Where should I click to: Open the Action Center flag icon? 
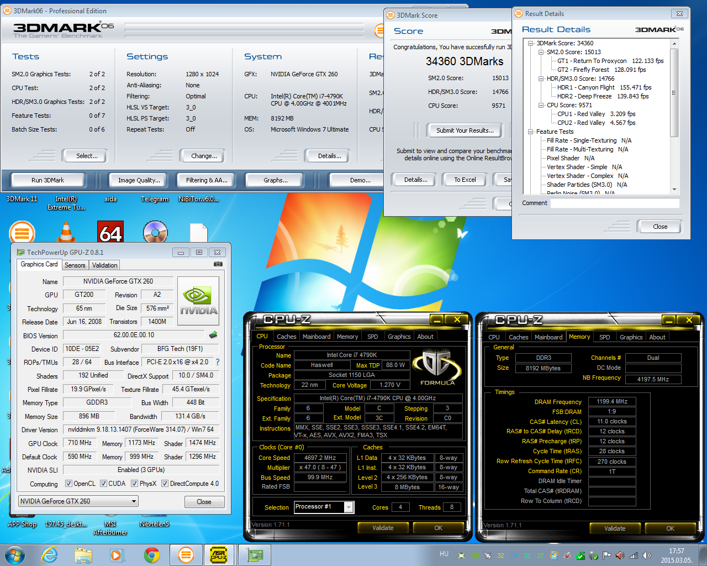coord(607,555)
